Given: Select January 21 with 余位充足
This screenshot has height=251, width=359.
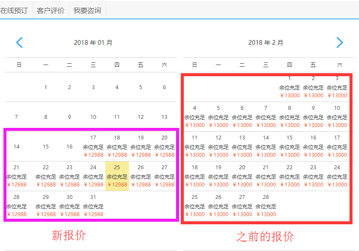Looking at the screenshot, I should pyautogui.click(x=16, y=176).
